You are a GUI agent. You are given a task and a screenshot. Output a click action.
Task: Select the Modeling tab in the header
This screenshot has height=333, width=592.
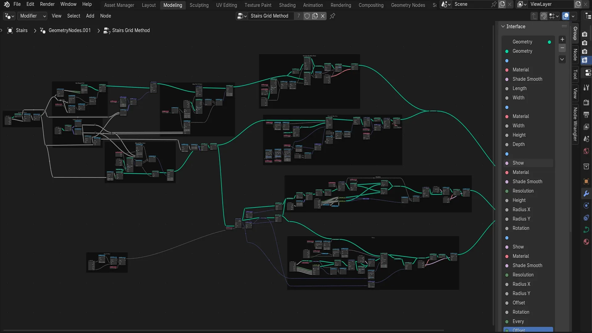tap(173, 5)
